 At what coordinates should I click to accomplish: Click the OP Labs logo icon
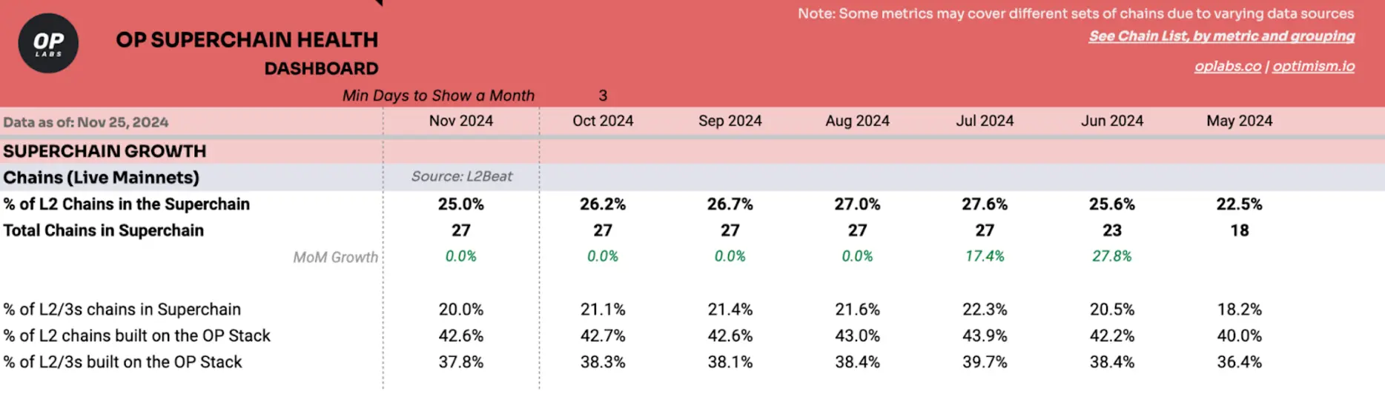tap(48, 43)
